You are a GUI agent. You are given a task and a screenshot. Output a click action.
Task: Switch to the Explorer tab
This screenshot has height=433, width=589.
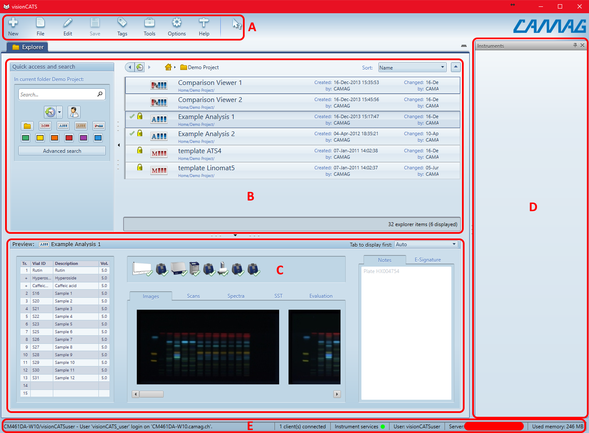28,47
